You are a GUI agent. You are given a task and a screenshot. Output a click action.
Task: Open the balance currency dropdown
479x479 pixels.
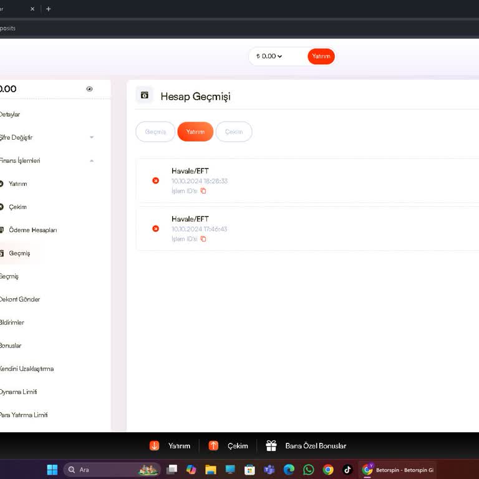269,56
